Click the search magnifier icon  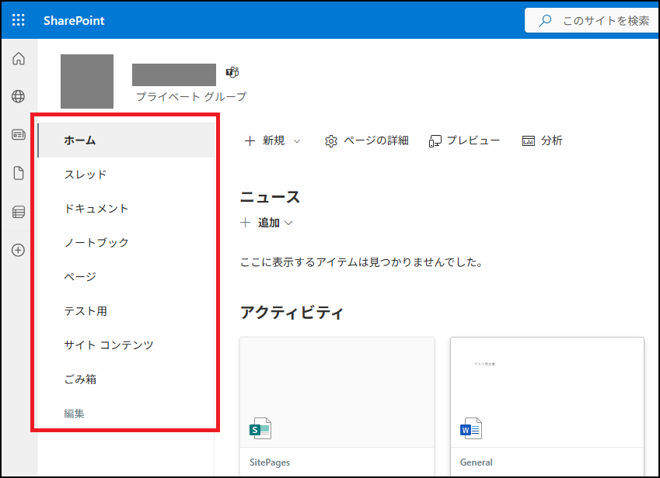click(545, 20)
